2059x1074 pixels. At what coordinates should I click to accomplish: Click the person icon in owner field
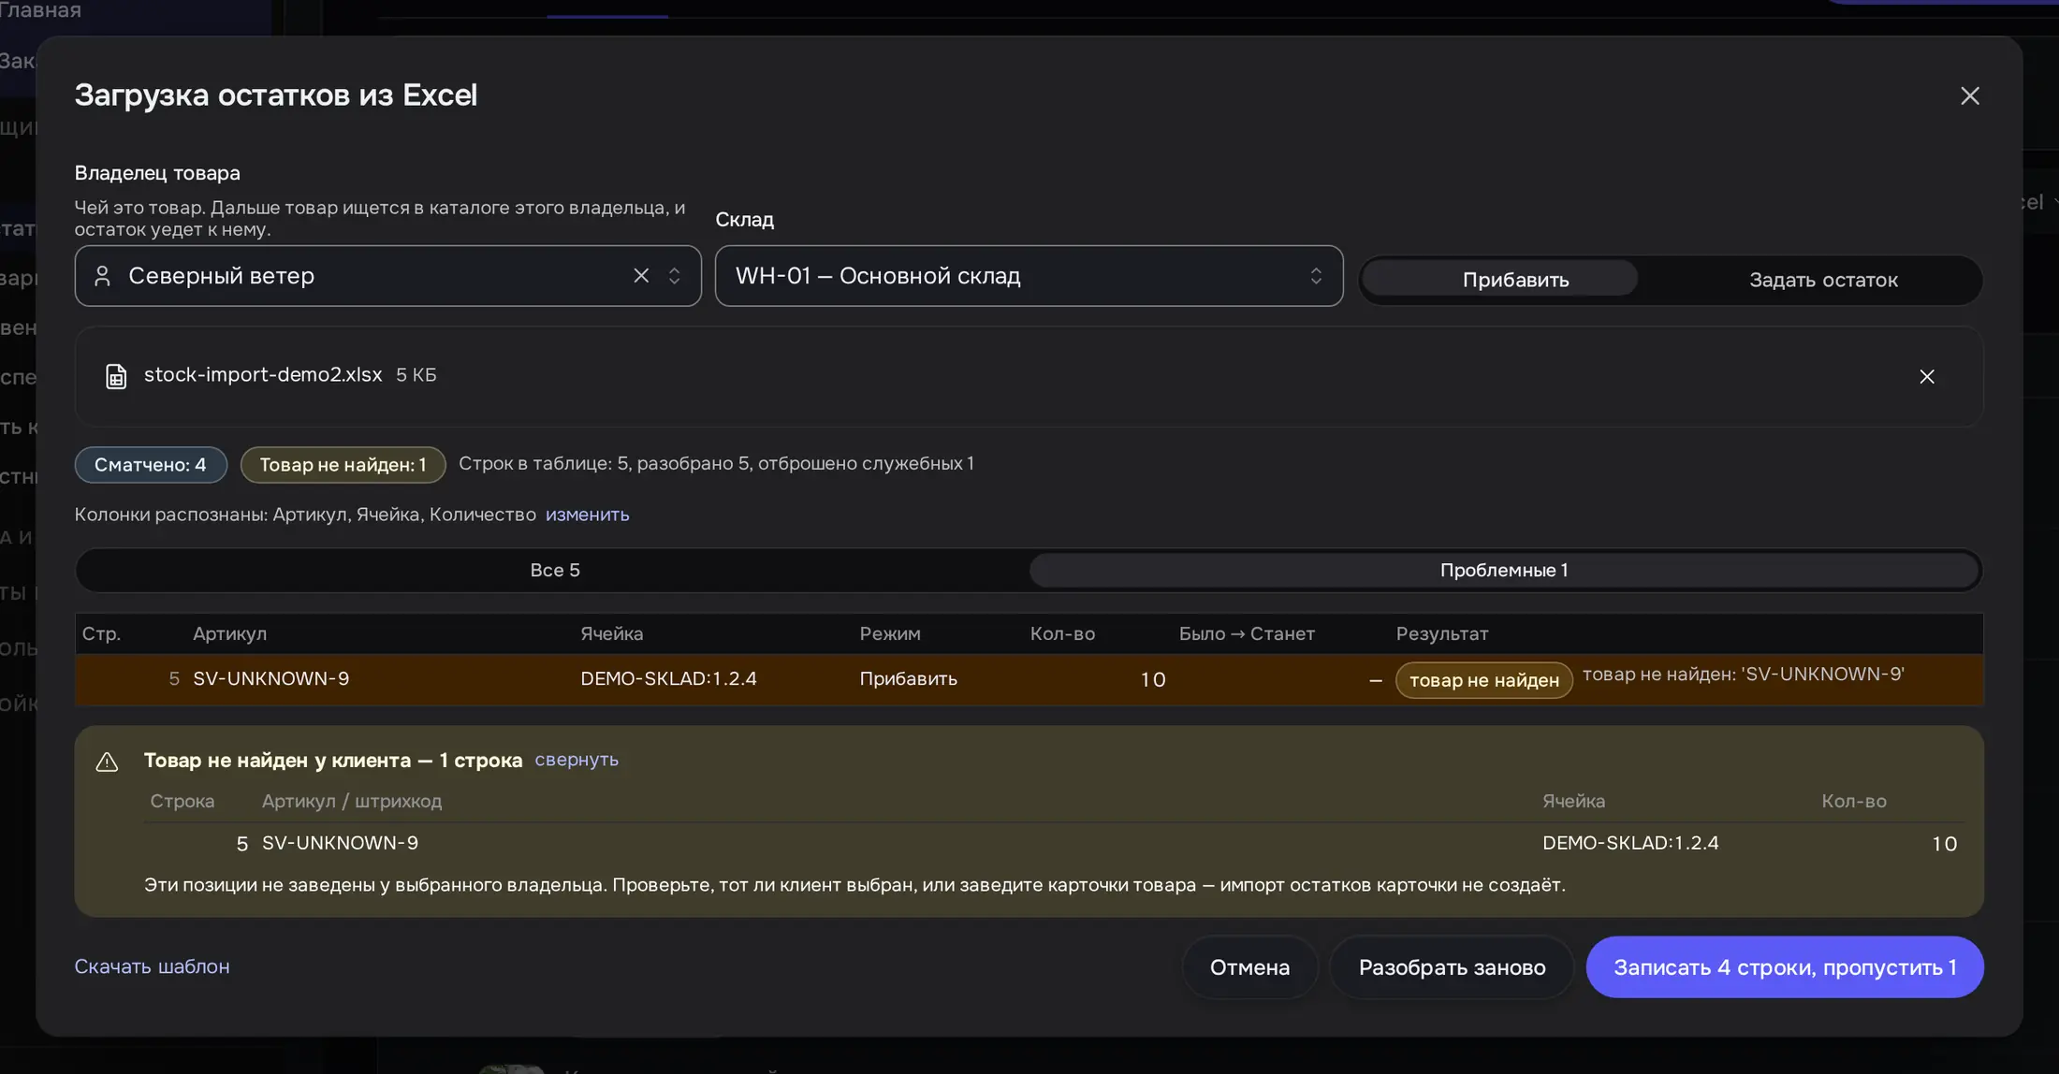point(103,275)
